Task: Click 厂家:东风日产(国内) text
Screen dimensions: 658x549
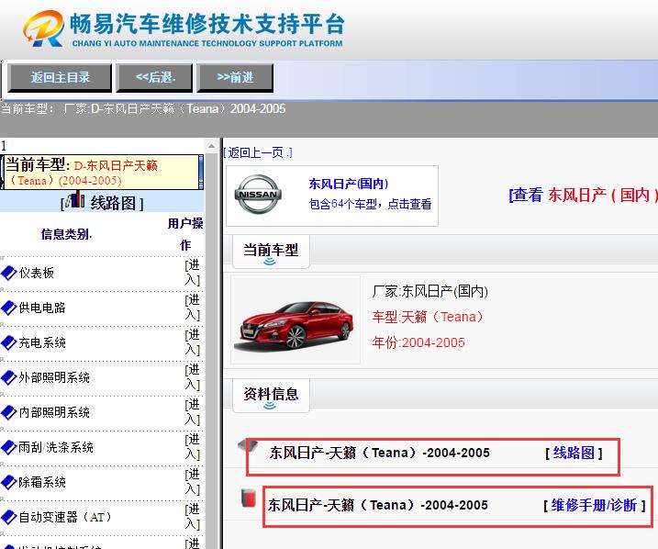Action: click(429, 291)
